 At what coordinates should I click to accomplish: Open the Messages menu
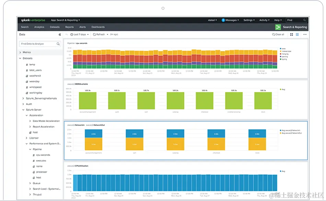pyautogui.click(x=230, y=20)
